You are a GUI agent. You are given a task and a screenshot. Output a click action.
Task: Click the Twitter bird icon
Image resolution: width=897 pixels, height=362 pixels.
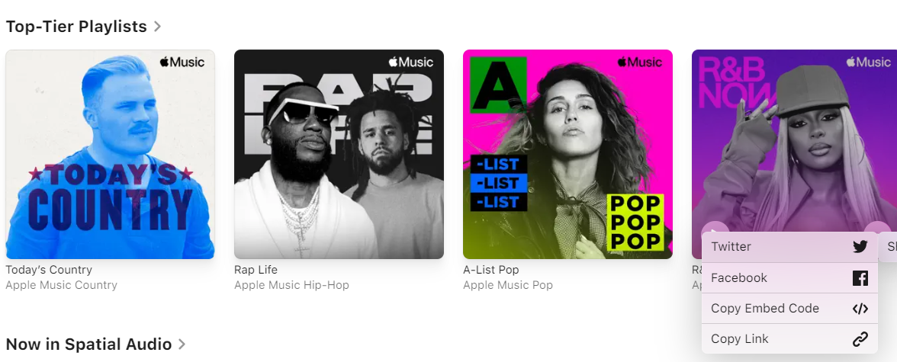tap(860, 247)
